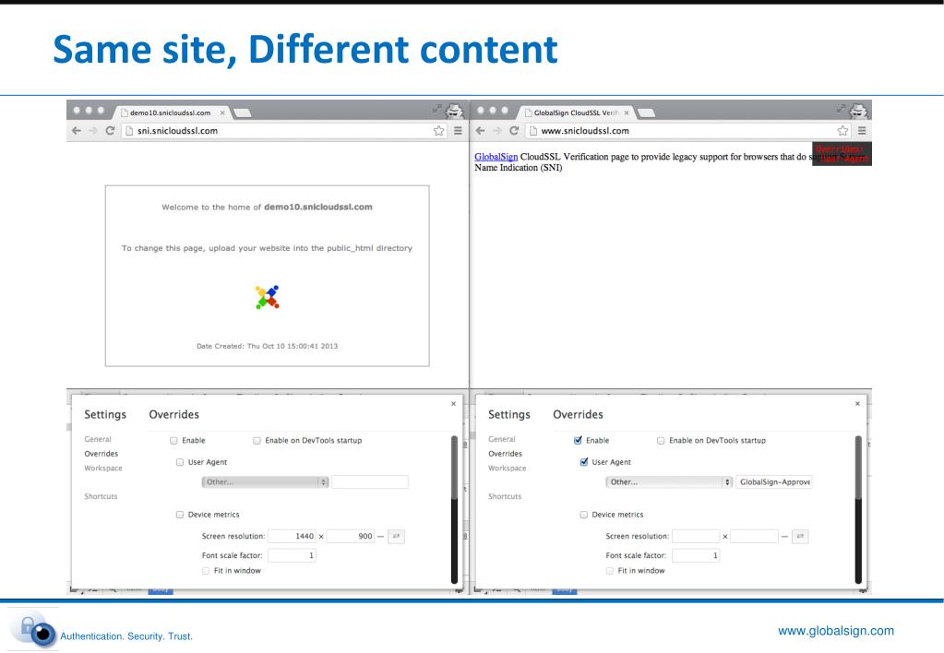Viewport: 944px width, 653px height.
Task: Check Device metrics in left Overrides panel
Action: coord(179,515)
